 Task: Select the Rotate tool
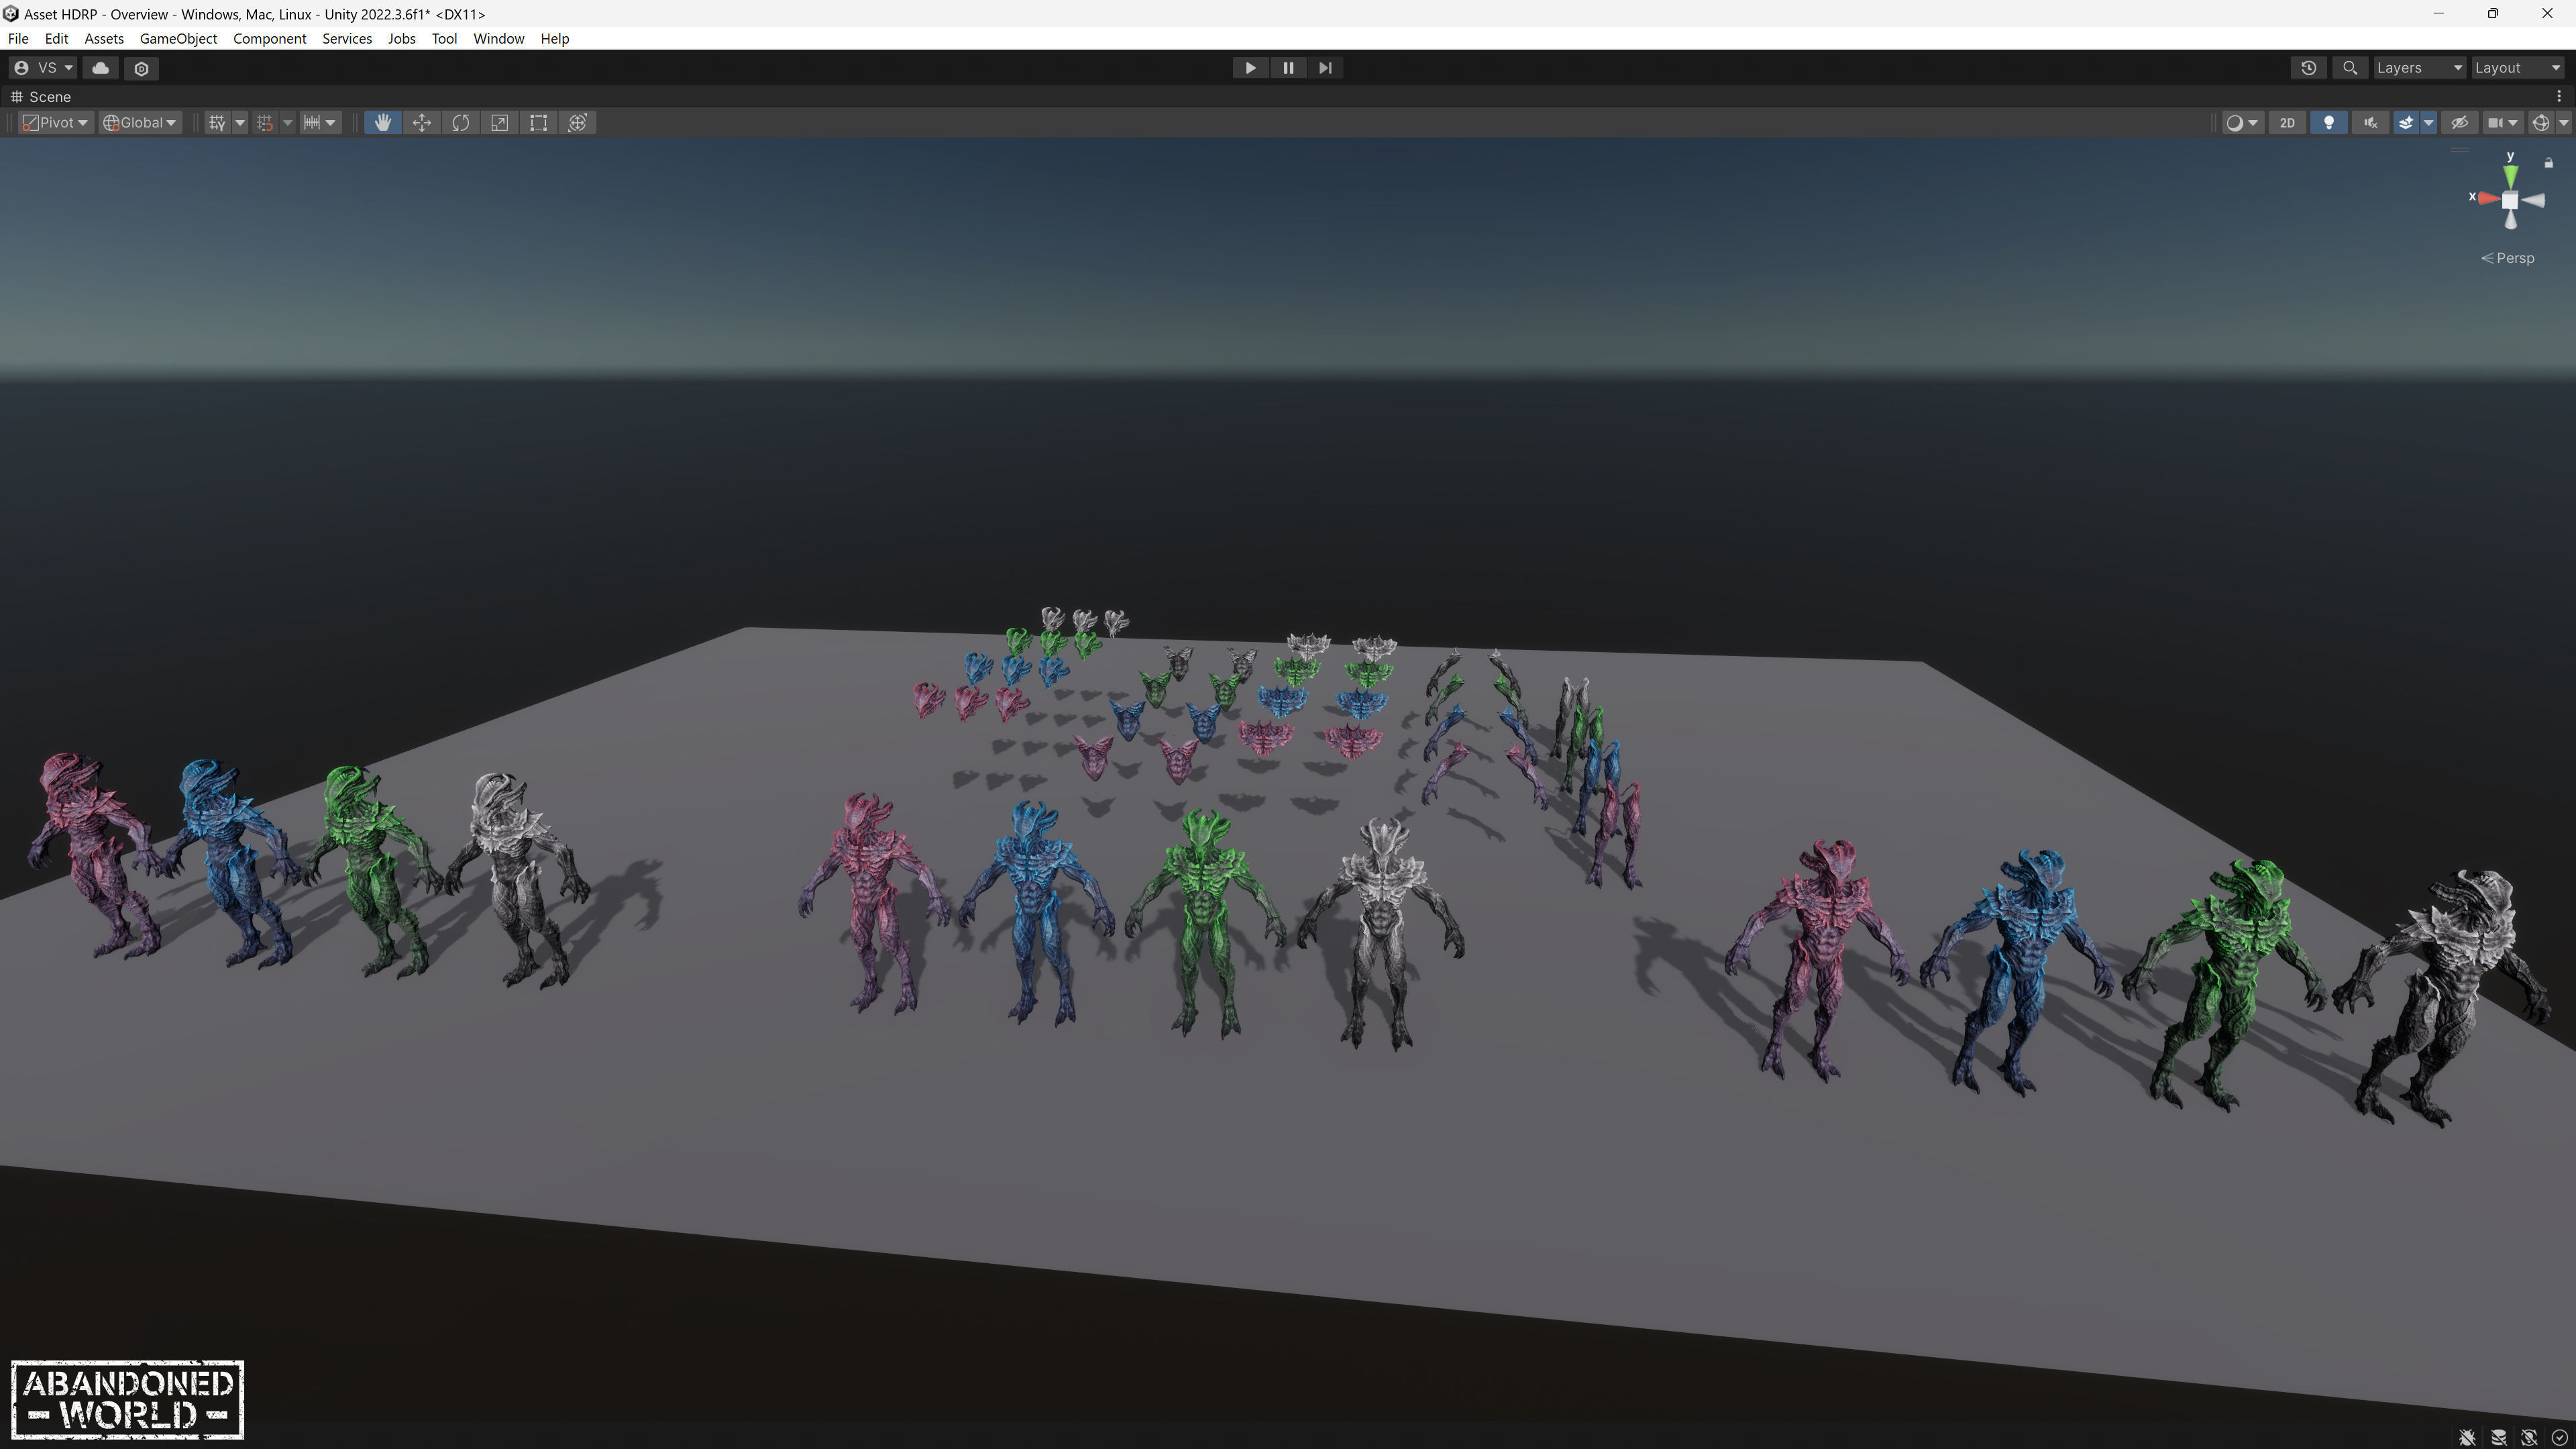(460, 123)
